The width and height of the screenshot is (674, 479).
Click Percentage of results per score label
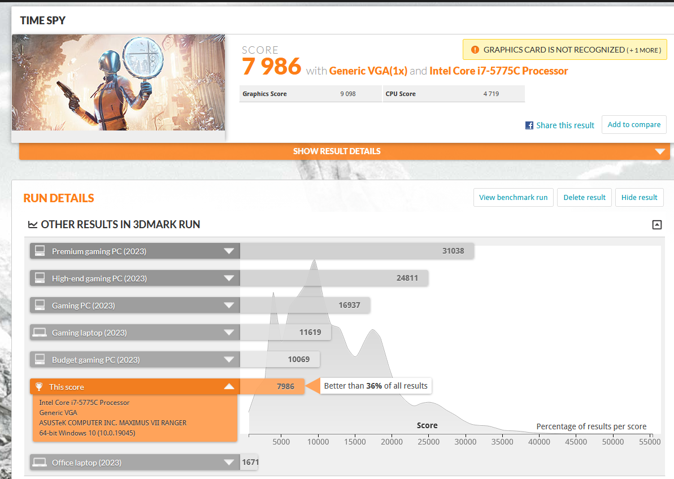591,426
